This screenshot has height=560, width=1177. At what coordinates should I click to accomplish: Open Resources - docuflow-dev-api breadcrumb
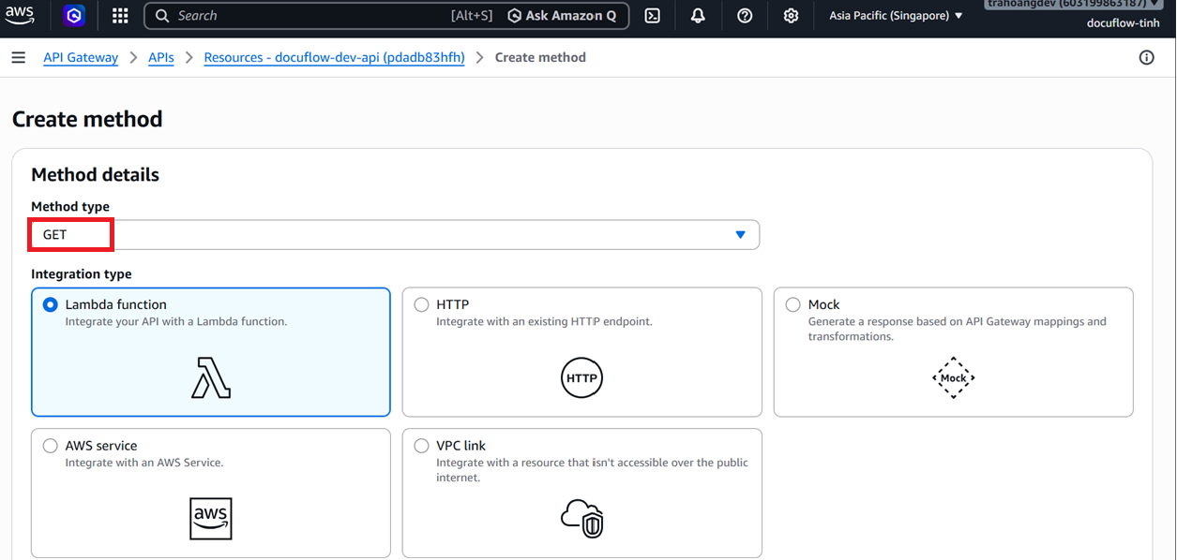point(334,58)
